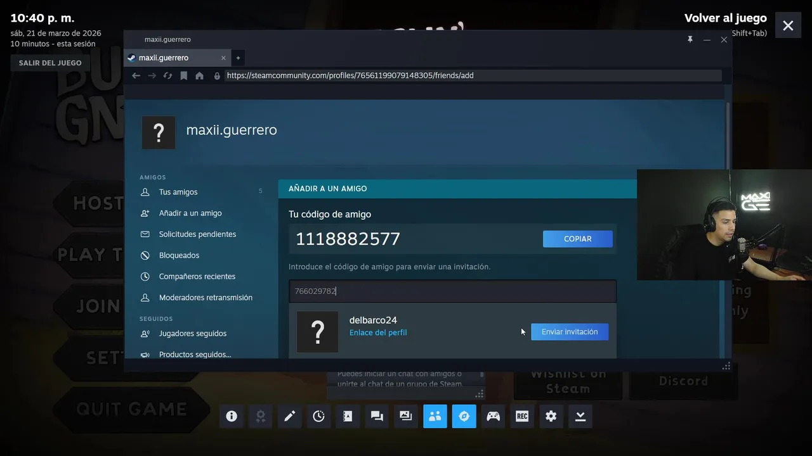
Task: Click the Discord button in game menu
Action: tap(683, 381)
